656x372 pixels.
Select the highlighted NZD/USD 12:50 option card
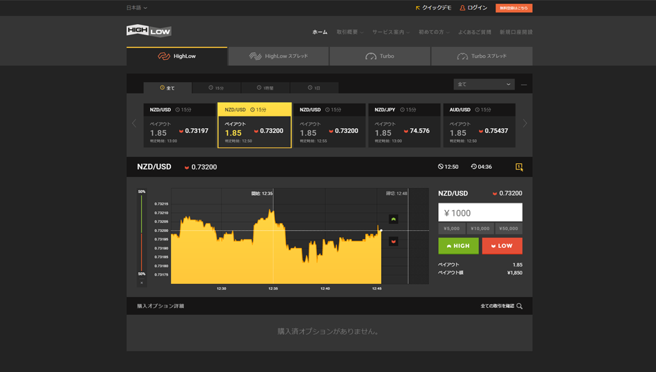pyautogui.click(x=254, y=125)
